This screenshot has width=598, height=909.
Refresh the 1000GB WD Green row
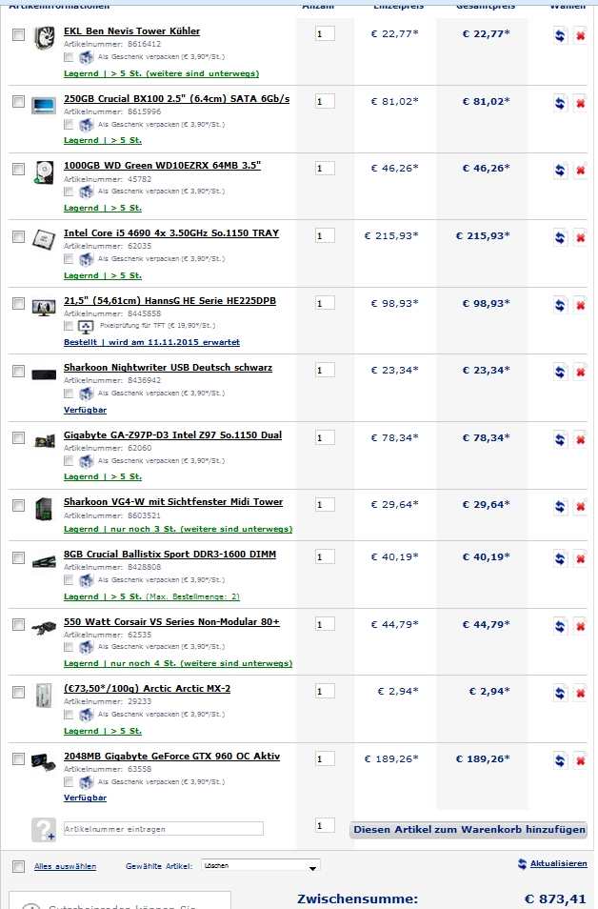pos(560,171)
